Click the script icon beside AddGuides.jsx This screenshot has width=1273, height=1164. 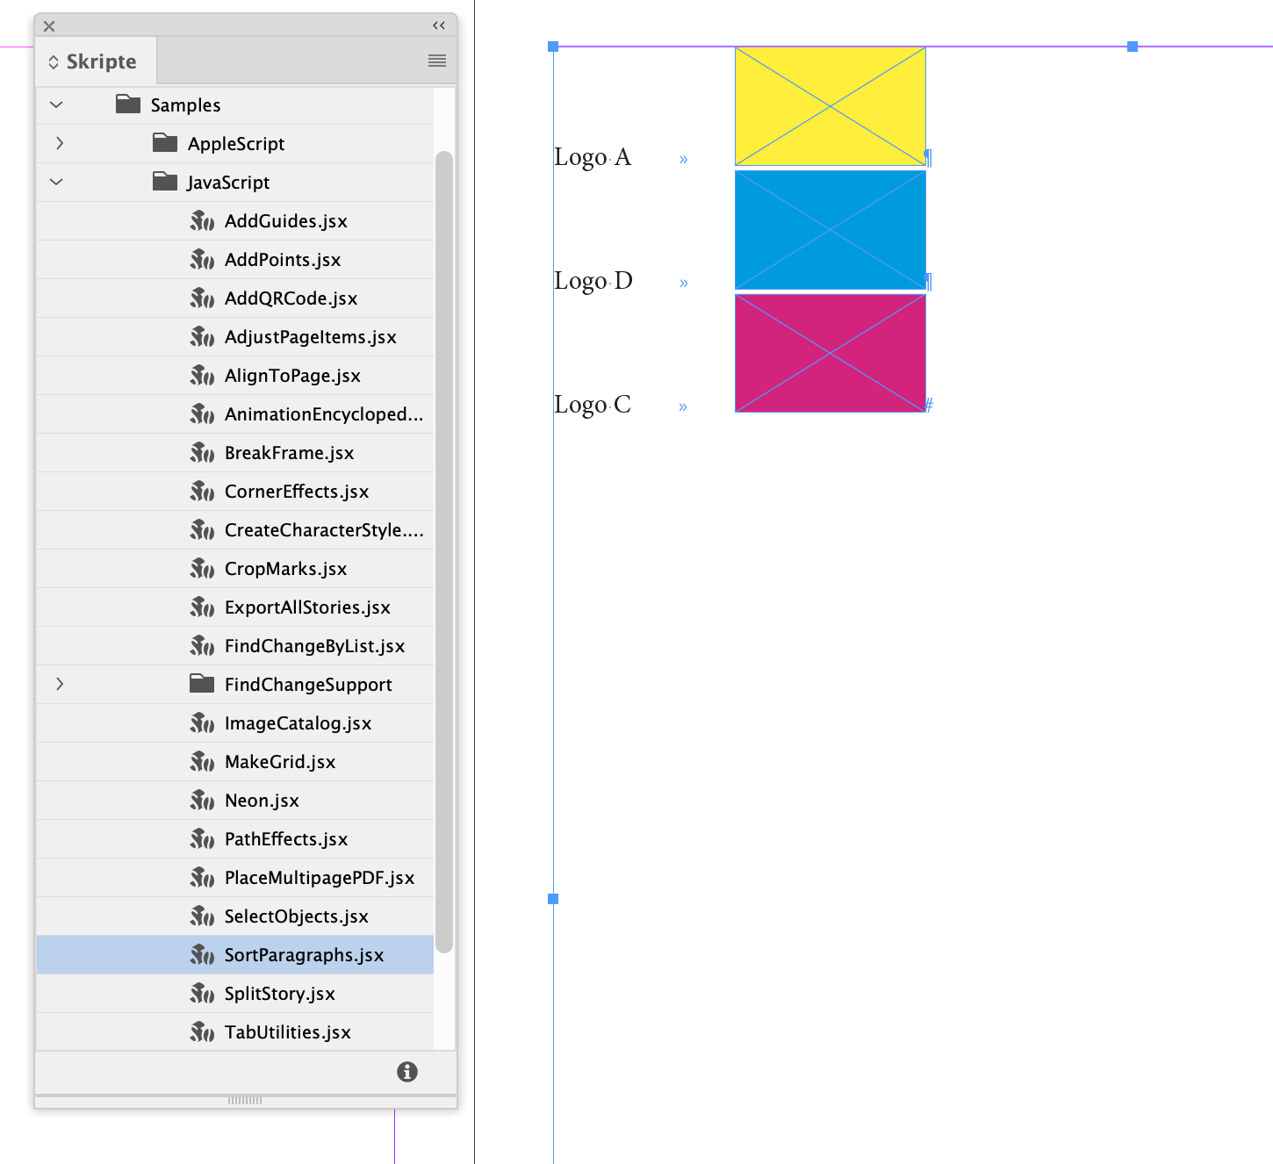(x=202, y=220)
